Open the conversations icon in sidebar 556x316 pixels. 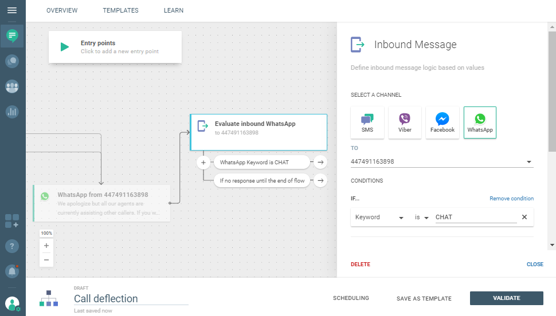pos(12,61)
